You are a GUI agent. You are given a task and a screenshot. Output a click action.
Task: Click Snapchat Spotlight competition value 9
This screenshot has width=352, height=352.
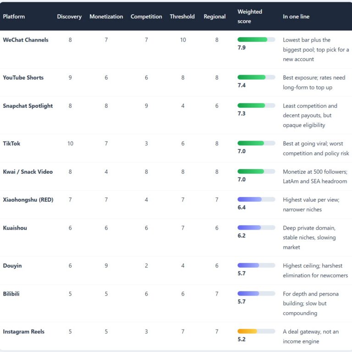click(146, 106)
